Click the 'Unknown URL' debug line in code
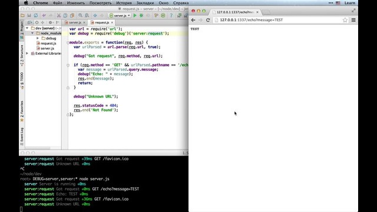Screen dimensions: 377x212 96,97
